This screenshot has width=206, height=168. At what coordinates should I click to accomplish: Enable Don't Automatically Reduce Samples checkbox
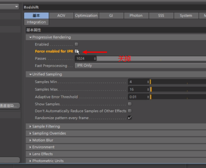(130, 111)
